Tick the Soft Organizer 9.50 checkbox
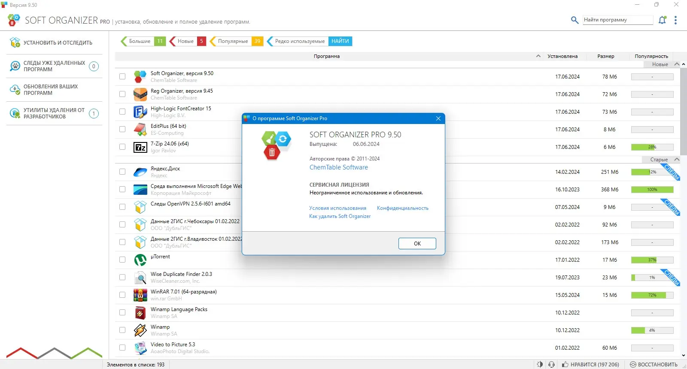 click(122, 76)
